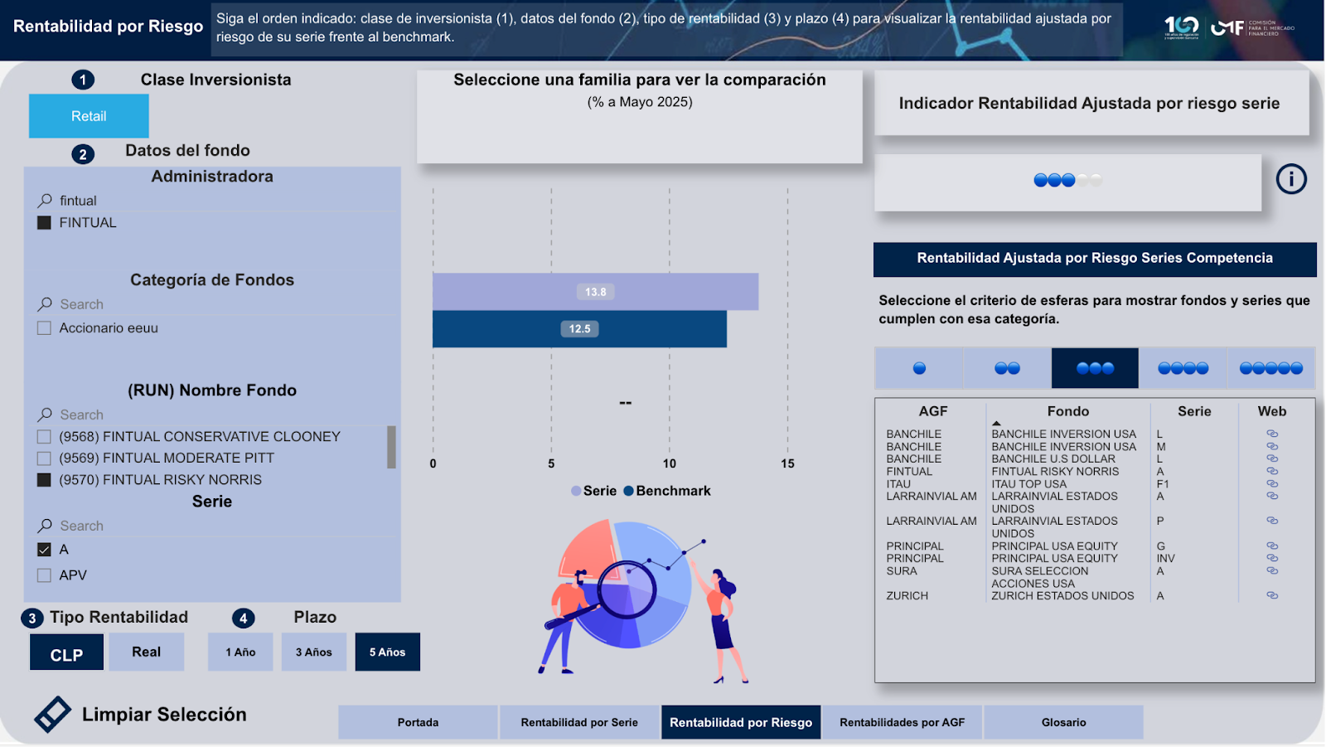Open the Glosario tab
The image size is (1326, 747).
pos(1064,722)
